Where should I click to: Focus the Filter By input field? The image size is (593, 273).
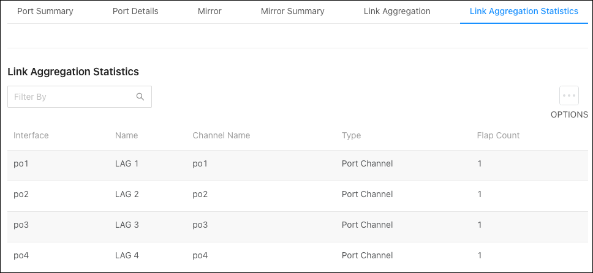tap(80, 97)
